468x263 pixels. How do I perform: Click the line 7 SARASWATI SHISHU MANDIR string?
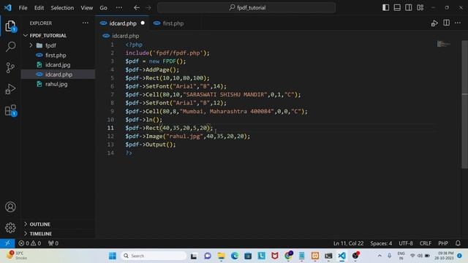point(225,94)
